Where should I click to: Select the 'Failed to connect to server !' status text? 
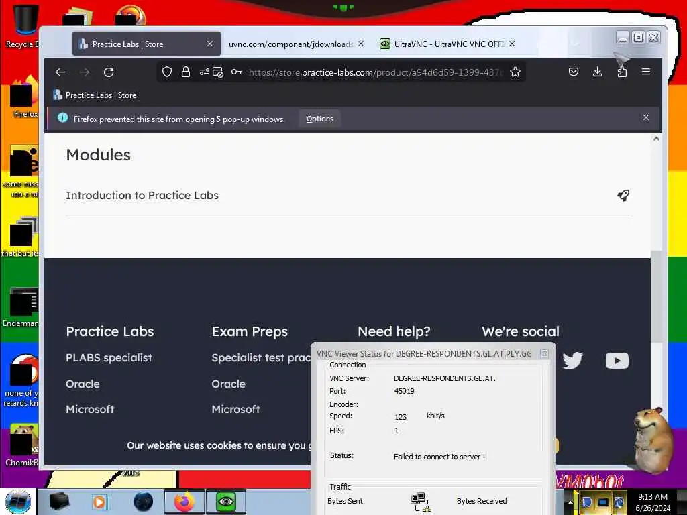pos(439,456)
